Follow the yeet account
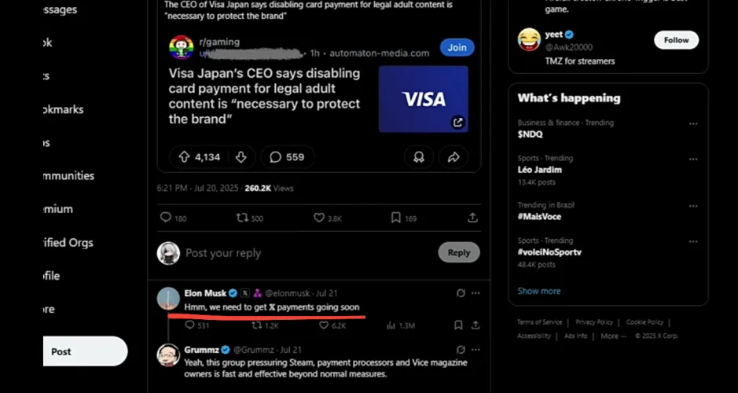 point(676,40)
